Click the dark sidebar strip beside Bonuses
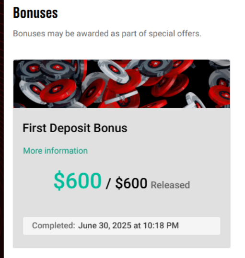The width and height of the screenshot is (245, 258). (x=2, y=129)
